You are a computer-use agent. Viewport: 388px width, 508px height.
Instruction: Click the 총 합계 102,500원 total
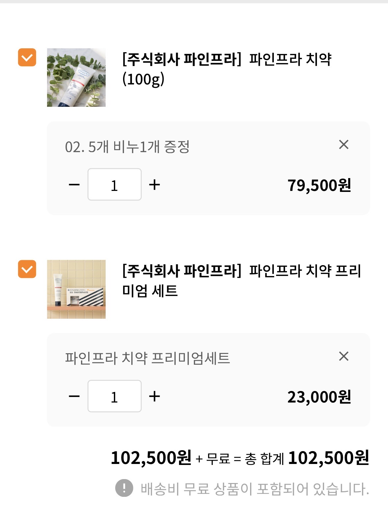[x=328, y=458]
